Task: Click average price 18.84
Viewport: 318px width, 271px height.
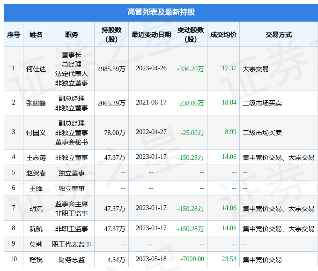Action: pos(229,103)
